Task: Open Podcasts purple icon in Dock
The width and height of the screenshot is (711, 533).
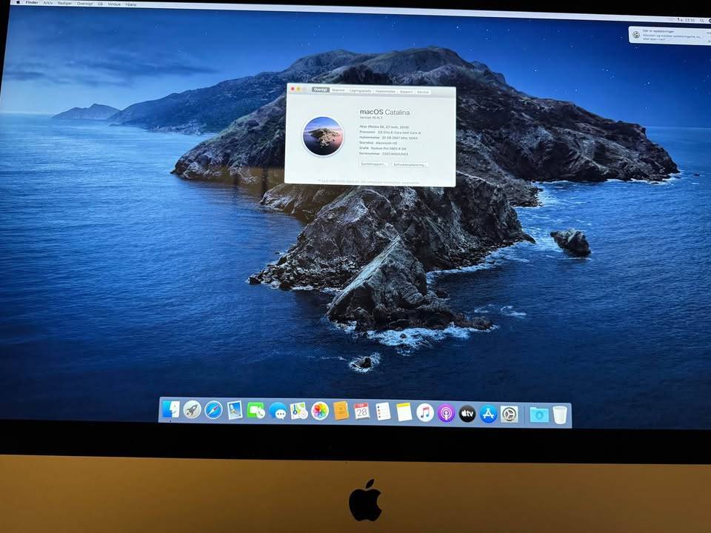Action: (446, 413)
